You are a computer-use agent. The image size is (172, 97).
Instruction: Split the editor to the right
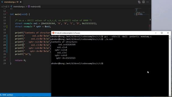[144, 2]
